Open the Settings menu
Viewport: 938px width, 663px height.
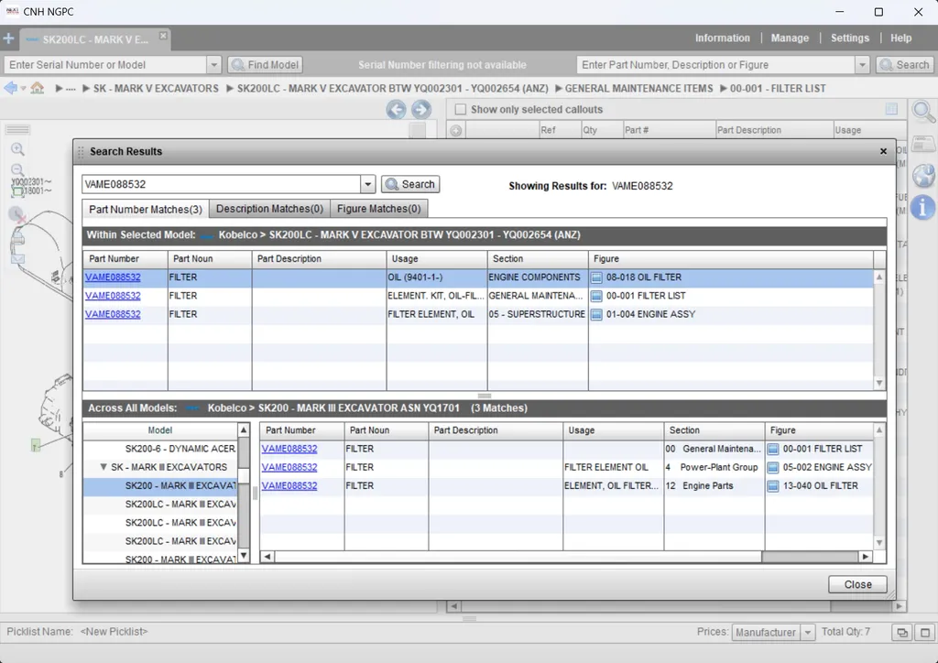(x=849, y=38)
